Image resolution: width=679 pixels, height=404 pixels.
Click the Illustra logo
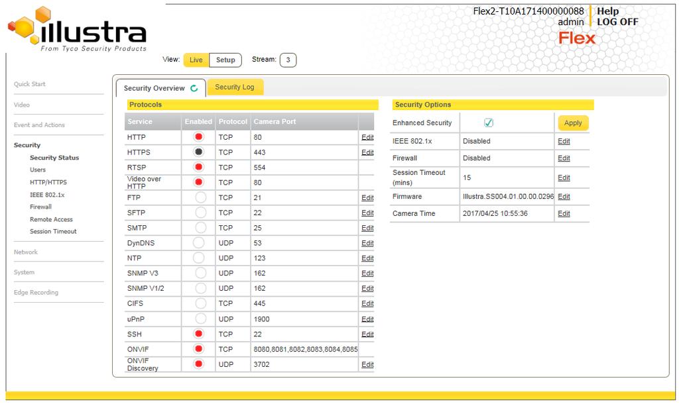coord(78,29)
